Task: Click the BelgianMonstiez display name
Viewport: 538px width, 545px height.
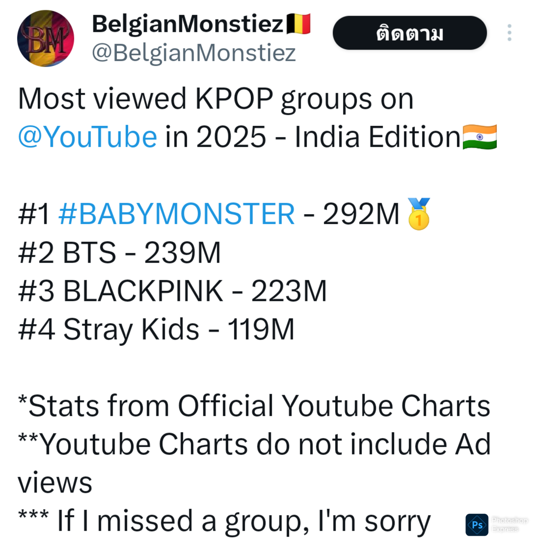Action: tap(188, 24)
